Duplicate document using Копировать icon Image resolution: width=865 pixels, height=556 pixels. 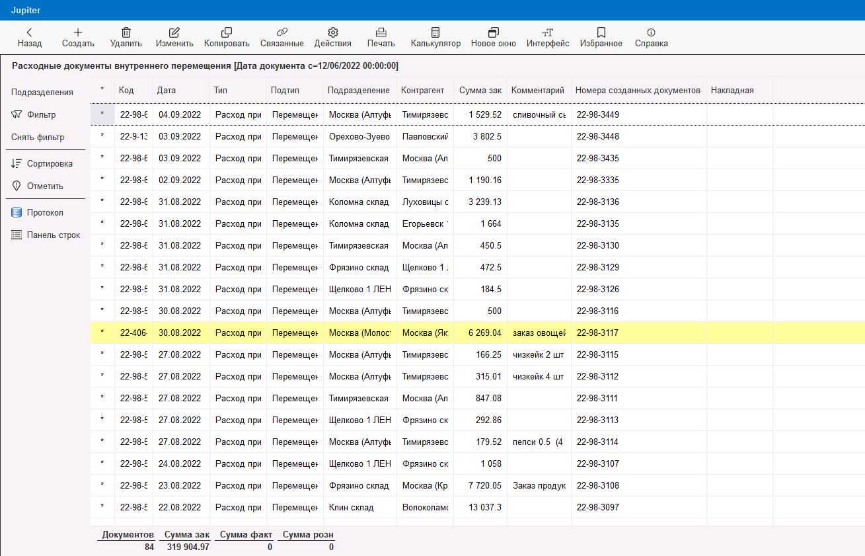tap(227, 38)
